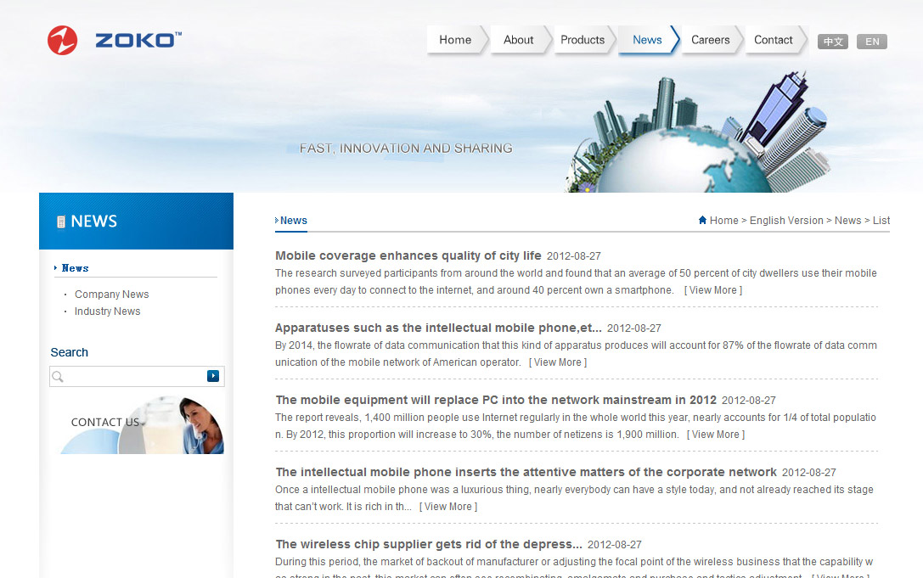Image resolution: width=923 pixels, height=578 pixels.
Task: Navigate to the Contact page
Action: pyautogui.click(x=774, y=40)
